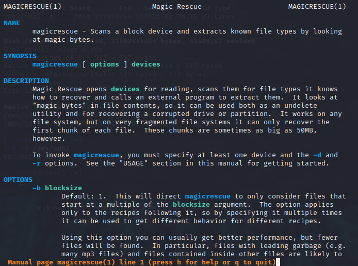Click 'Using this option' paragraph start
This screenshot has height=266, width=358.
coord(96,238)
